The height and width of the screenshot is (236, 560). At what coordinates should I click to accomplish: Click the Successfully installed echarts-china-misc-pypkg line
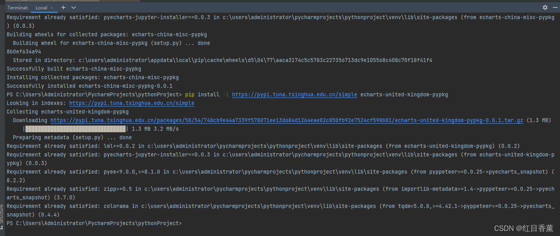(x=90, y=86)
